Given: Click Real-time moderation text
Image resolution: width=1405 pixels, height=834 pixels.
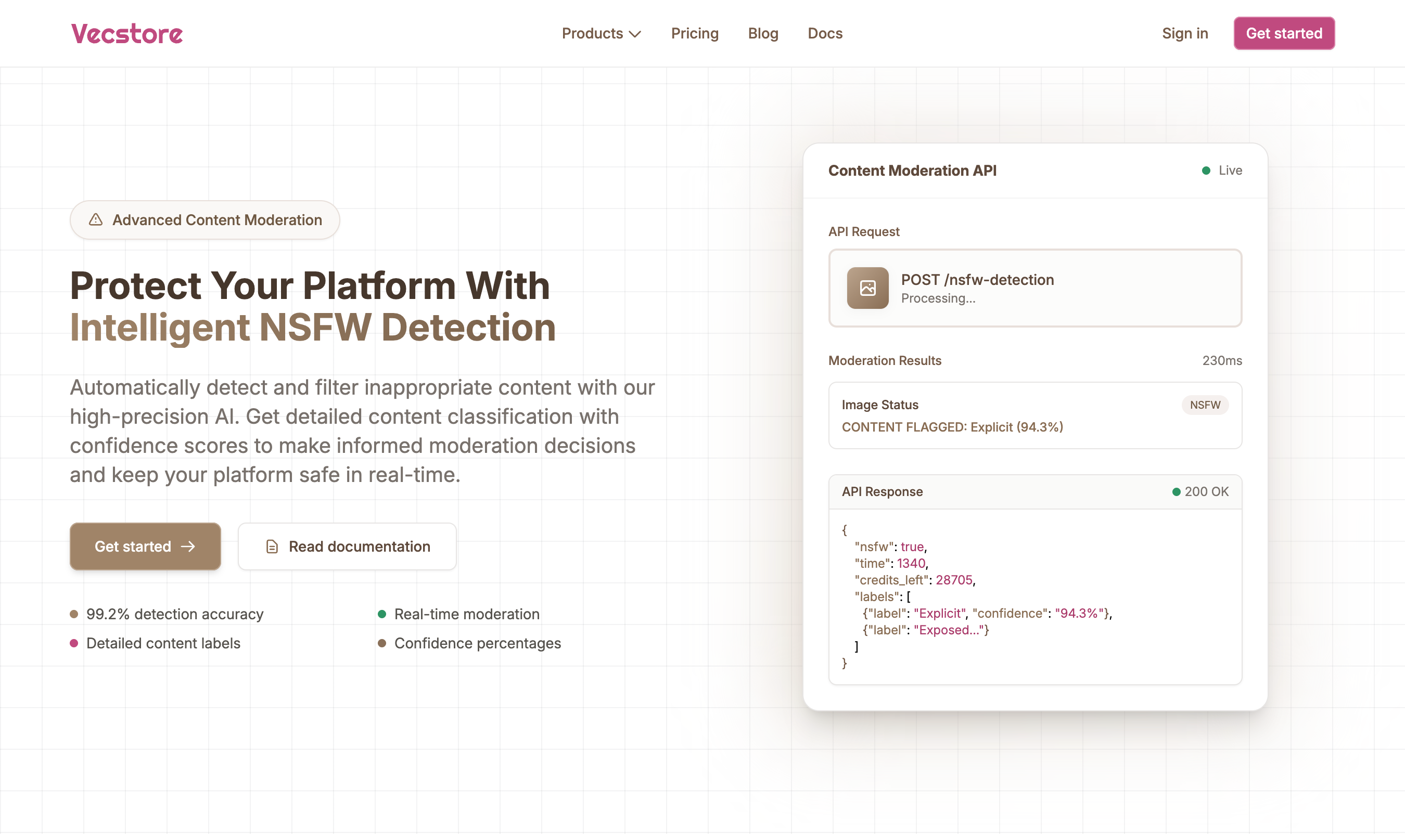Looking at the screenshot, I should click(x=466, y=614).
